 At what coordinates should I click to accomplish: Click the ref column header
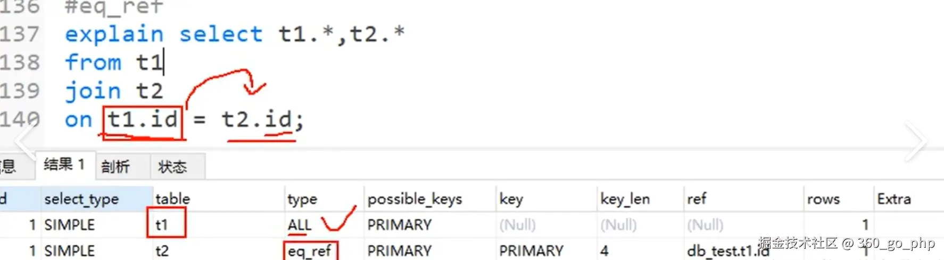[696, 199]
